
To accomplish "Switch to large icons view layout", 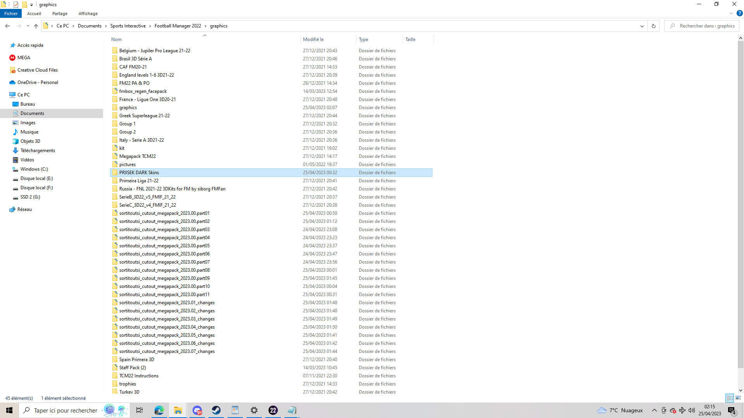I will tap(738, 398).
